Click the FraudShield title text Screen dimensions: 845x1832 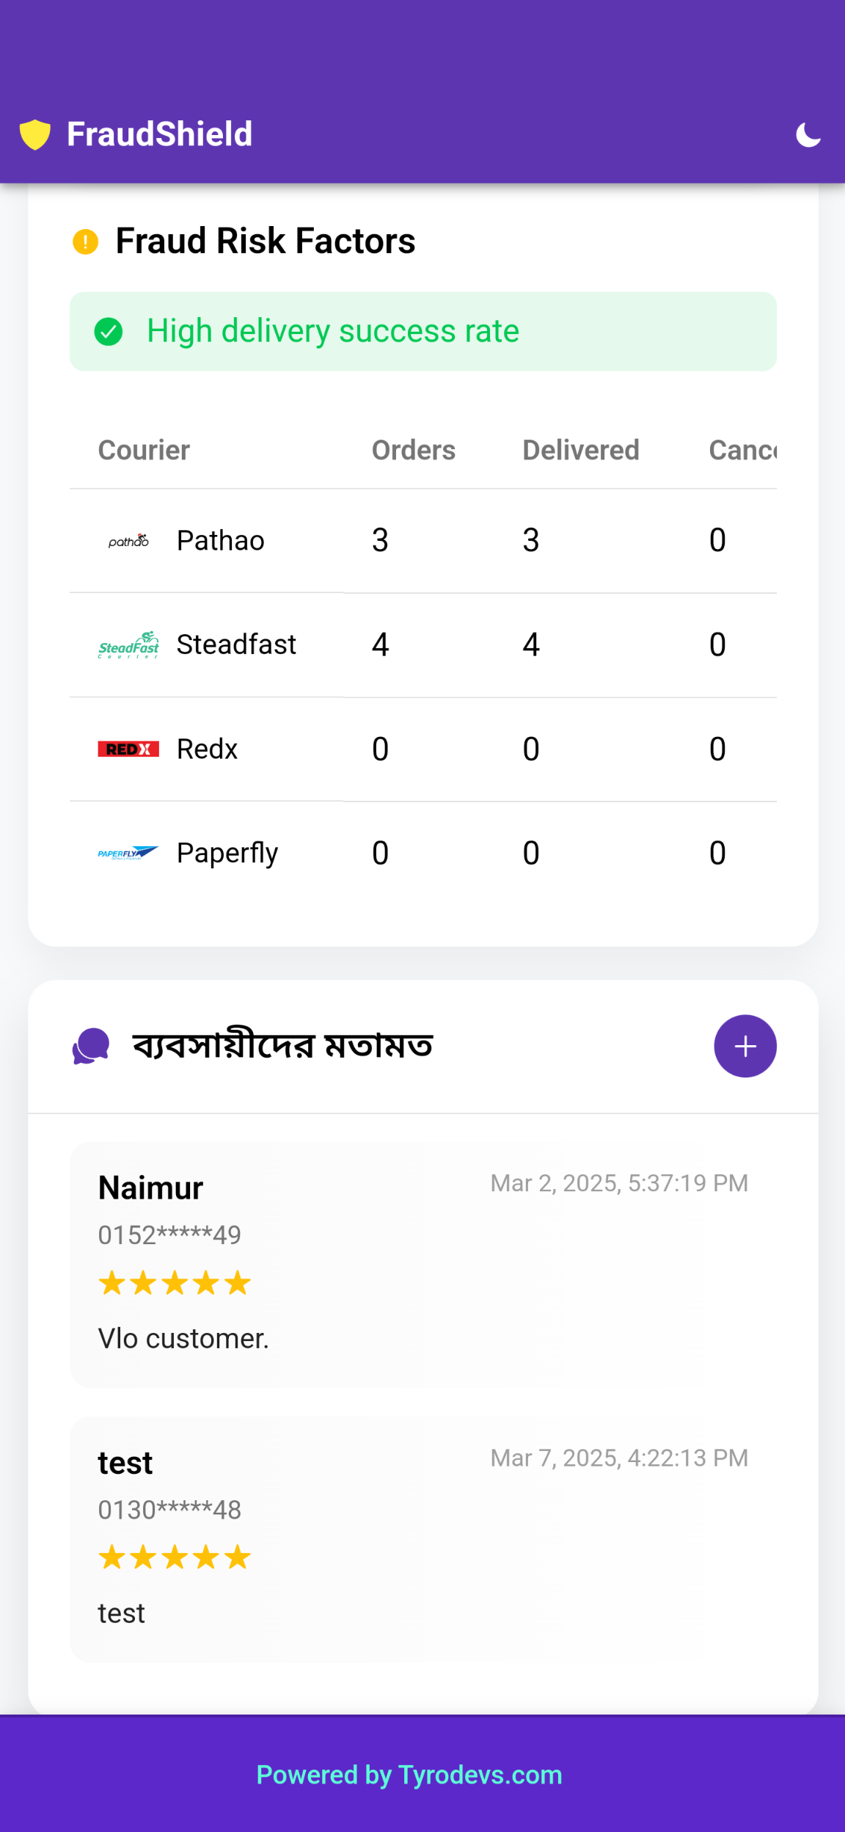tap(159, 134)
